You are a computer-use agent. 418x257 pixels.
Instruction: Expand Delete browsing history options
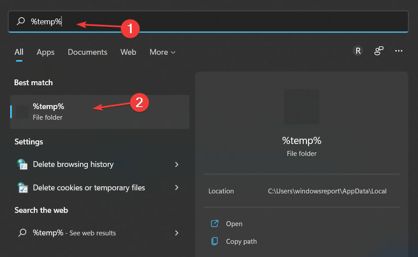point(177,164)
